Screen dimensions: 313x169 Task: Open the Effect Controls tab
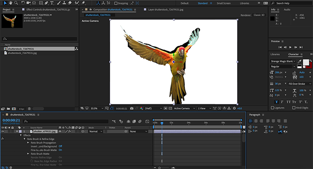pyautogui.click(x=48, y=10)
